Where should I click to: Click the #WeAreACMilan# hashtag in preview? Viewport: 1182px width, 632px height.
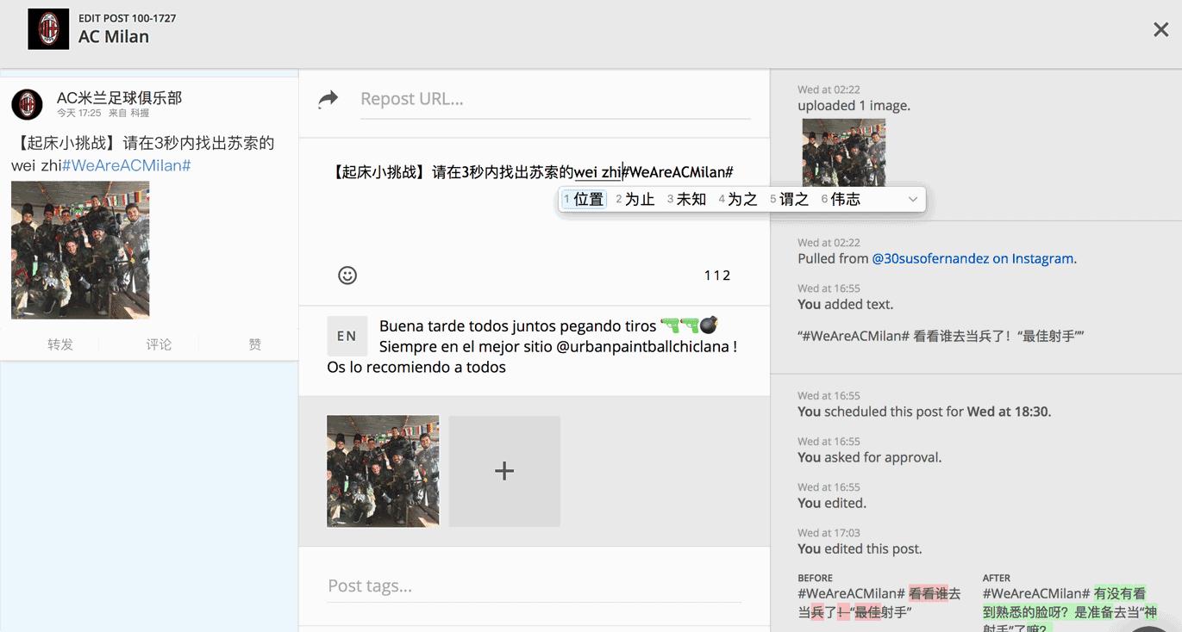[126, 165]
